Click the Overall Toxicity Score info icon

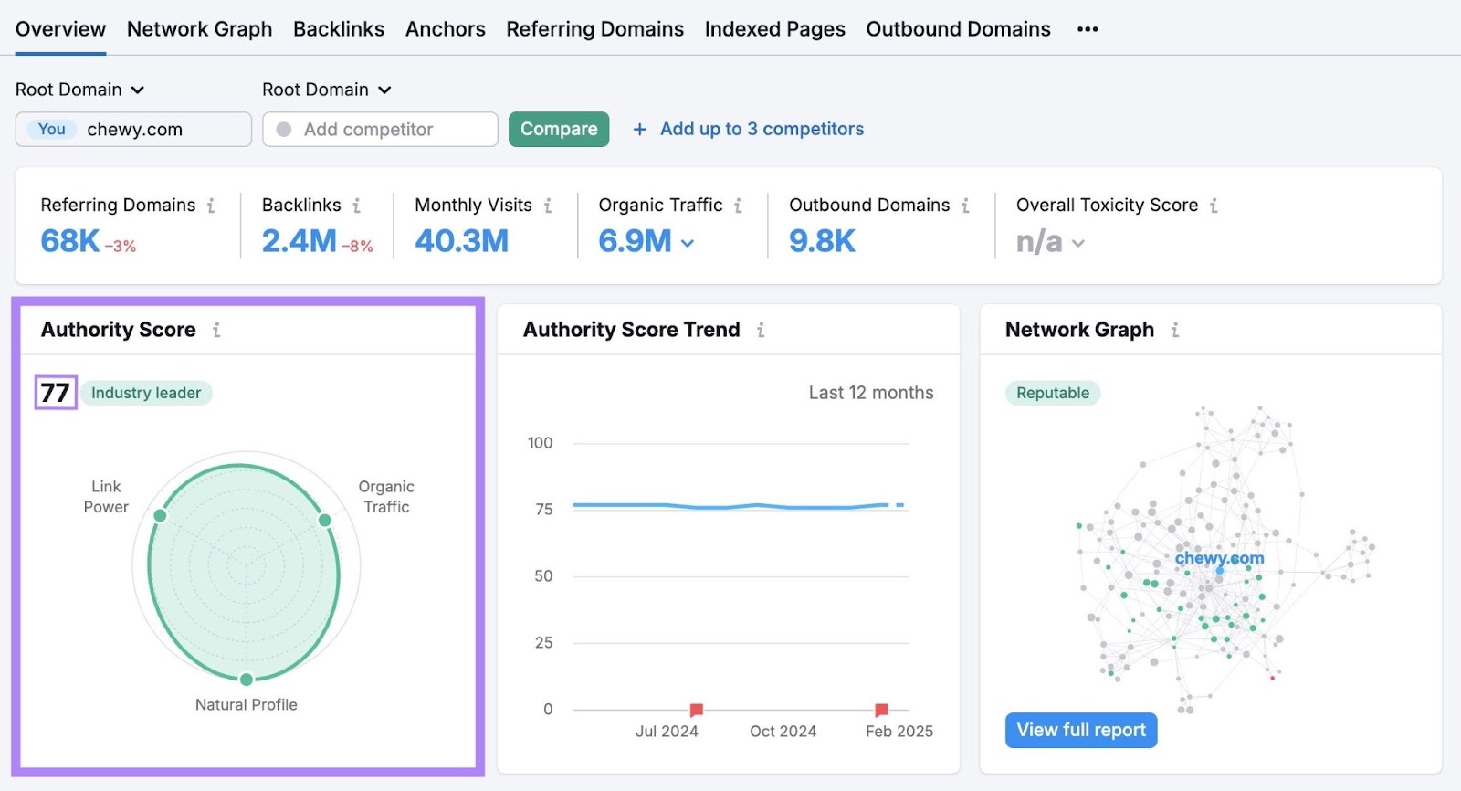pos(1214,206)
